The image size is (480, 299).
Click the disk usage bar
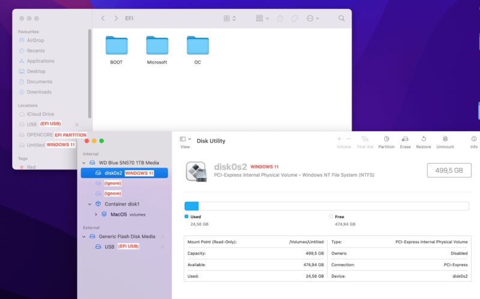[326, 206]
